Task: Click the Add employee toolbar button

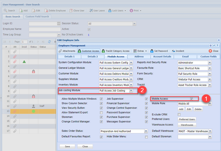Action: [x=24, y=11]
